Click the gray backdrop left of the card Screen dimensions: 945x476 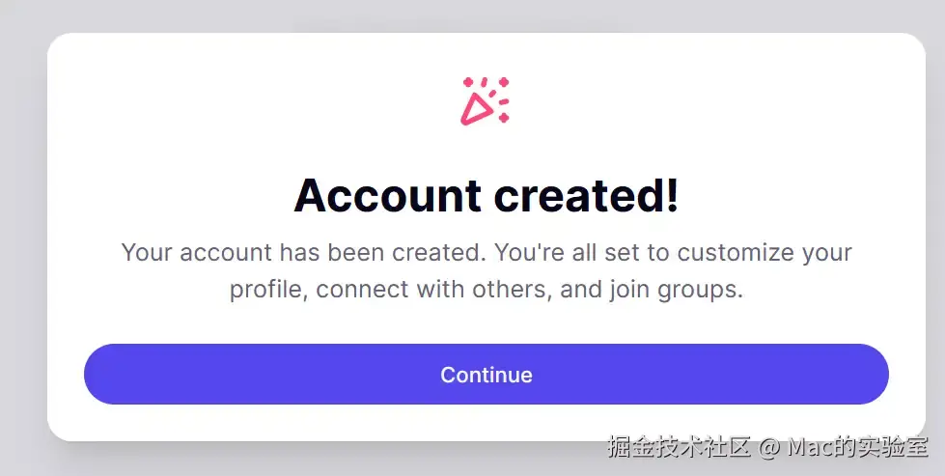23,241
